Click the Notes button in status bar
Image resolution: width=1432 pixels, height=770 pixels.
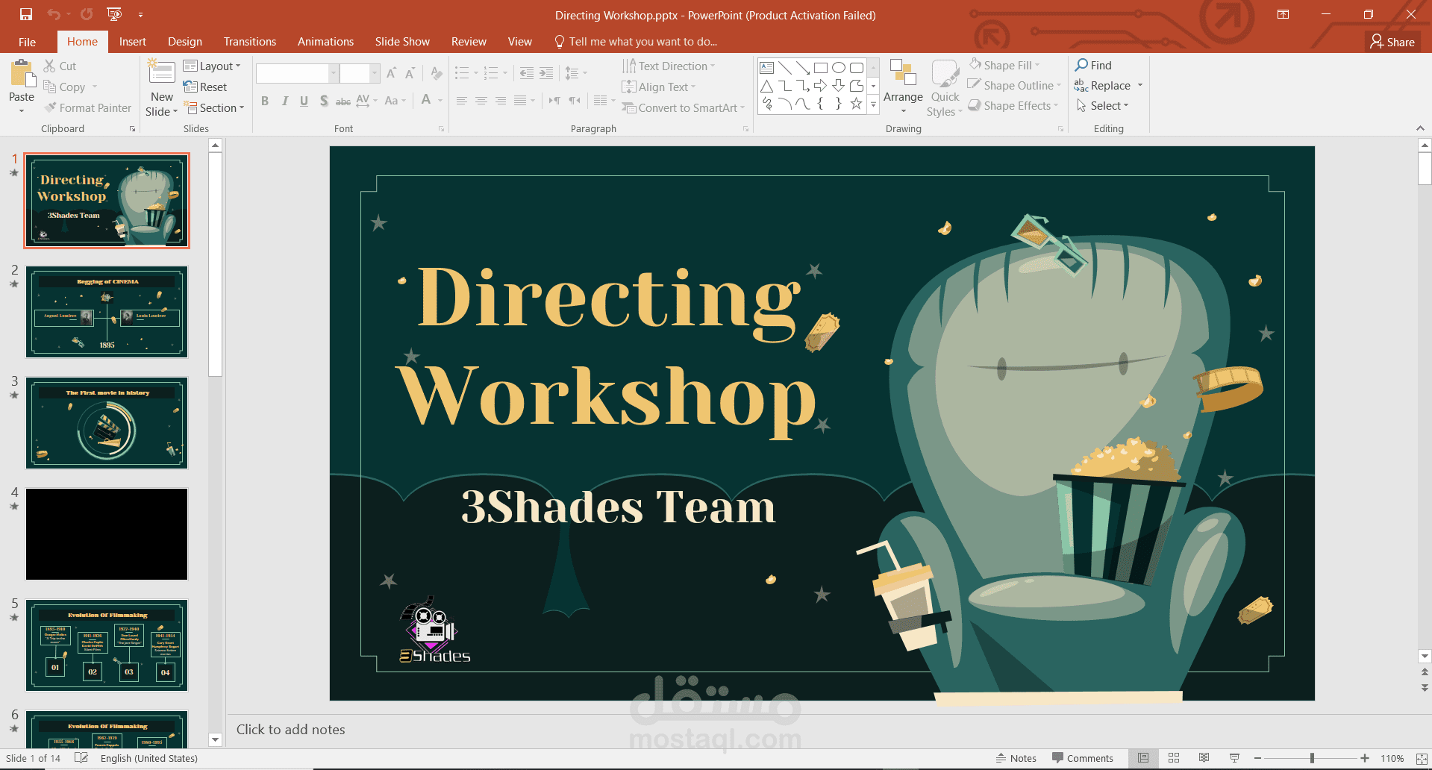click(x=1016, y=758)
